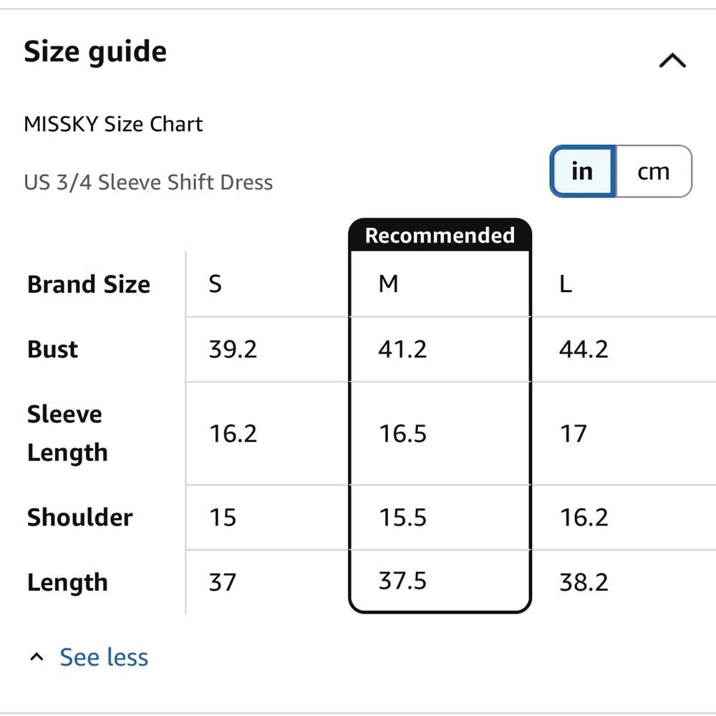This screenshot has height=716, width=716.
Task: Click the Size guide heading
Action: [95, 52]
